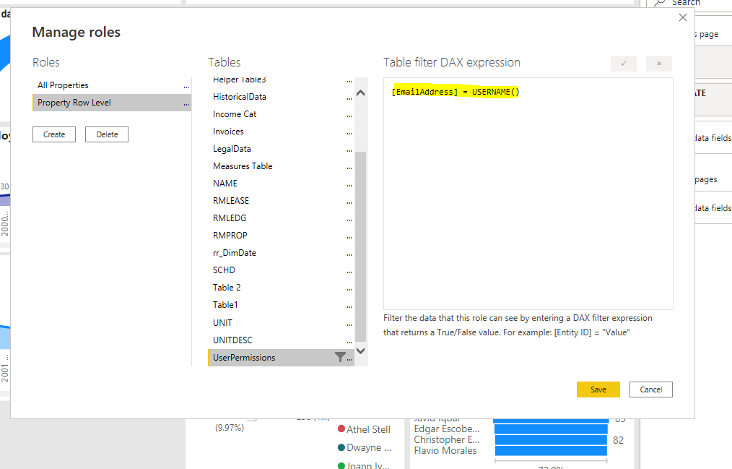Open ellipsis menu next to LegalData table

pos(349,150)
